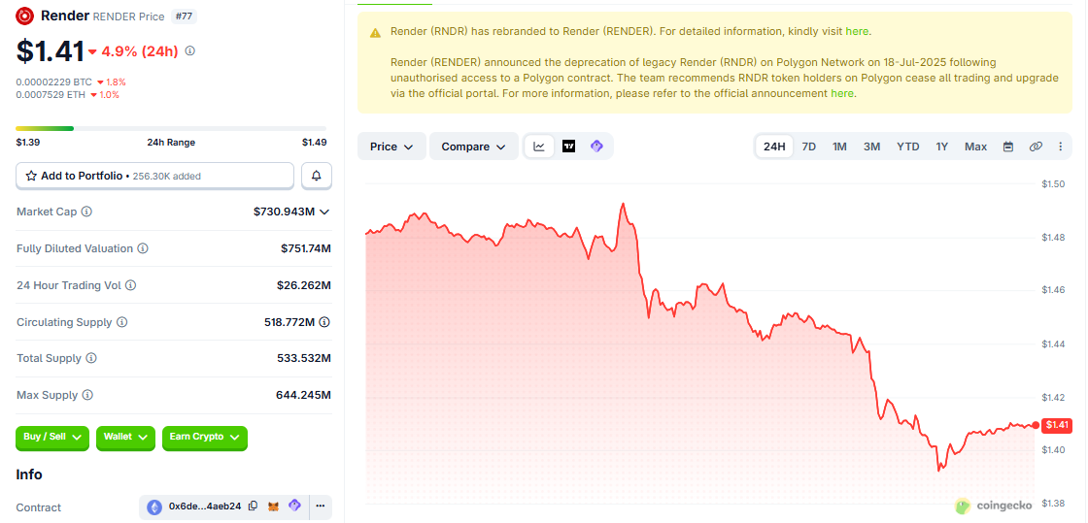
Task: Click info icon next to 518.772M value
Action: (324, 322)
